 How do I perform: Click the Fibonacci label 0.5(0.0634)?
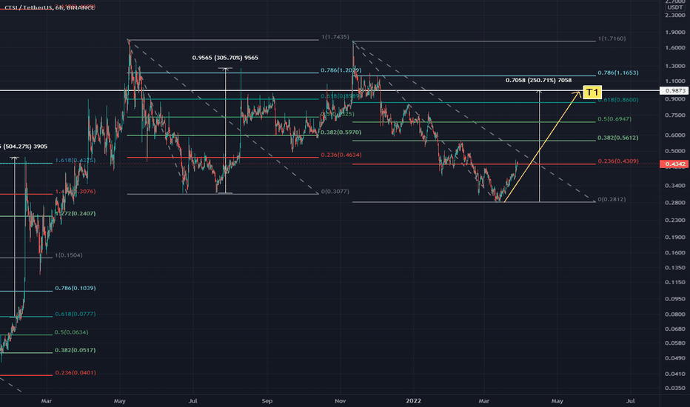pos(71,332)
